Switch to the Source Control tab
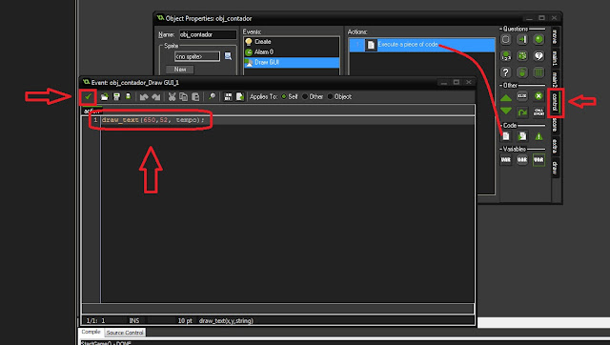The width and height of the screenshot is (610, 345). click(125, 333)
